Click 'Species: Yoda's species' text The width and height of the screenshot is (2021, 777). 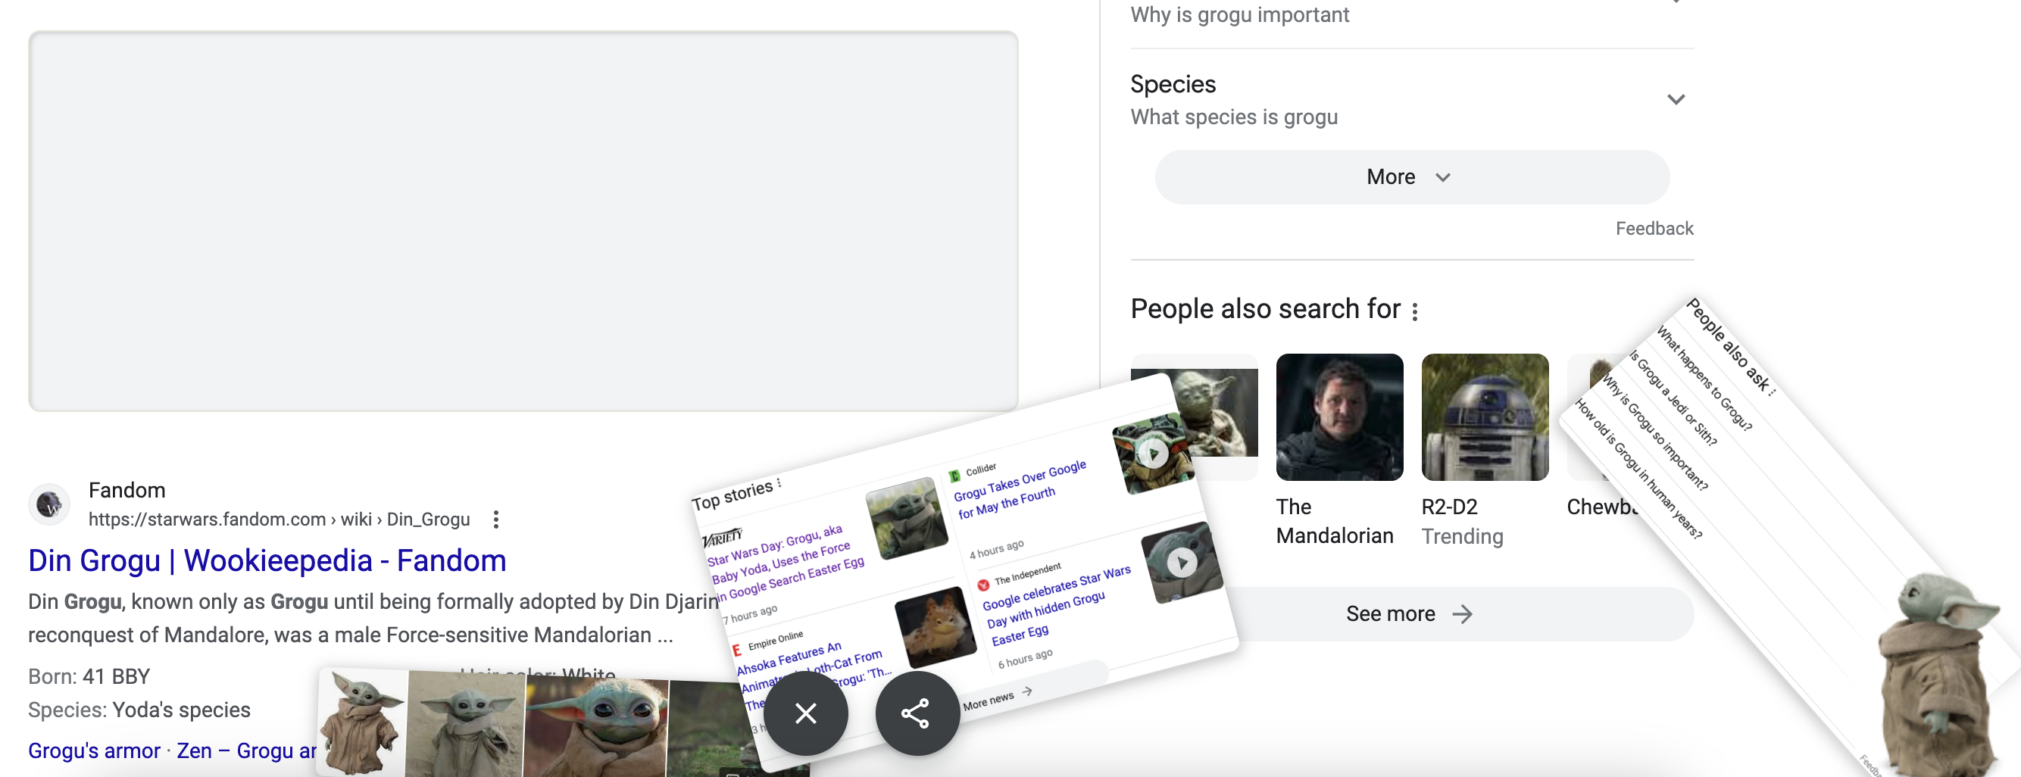[x=139, y=710]
